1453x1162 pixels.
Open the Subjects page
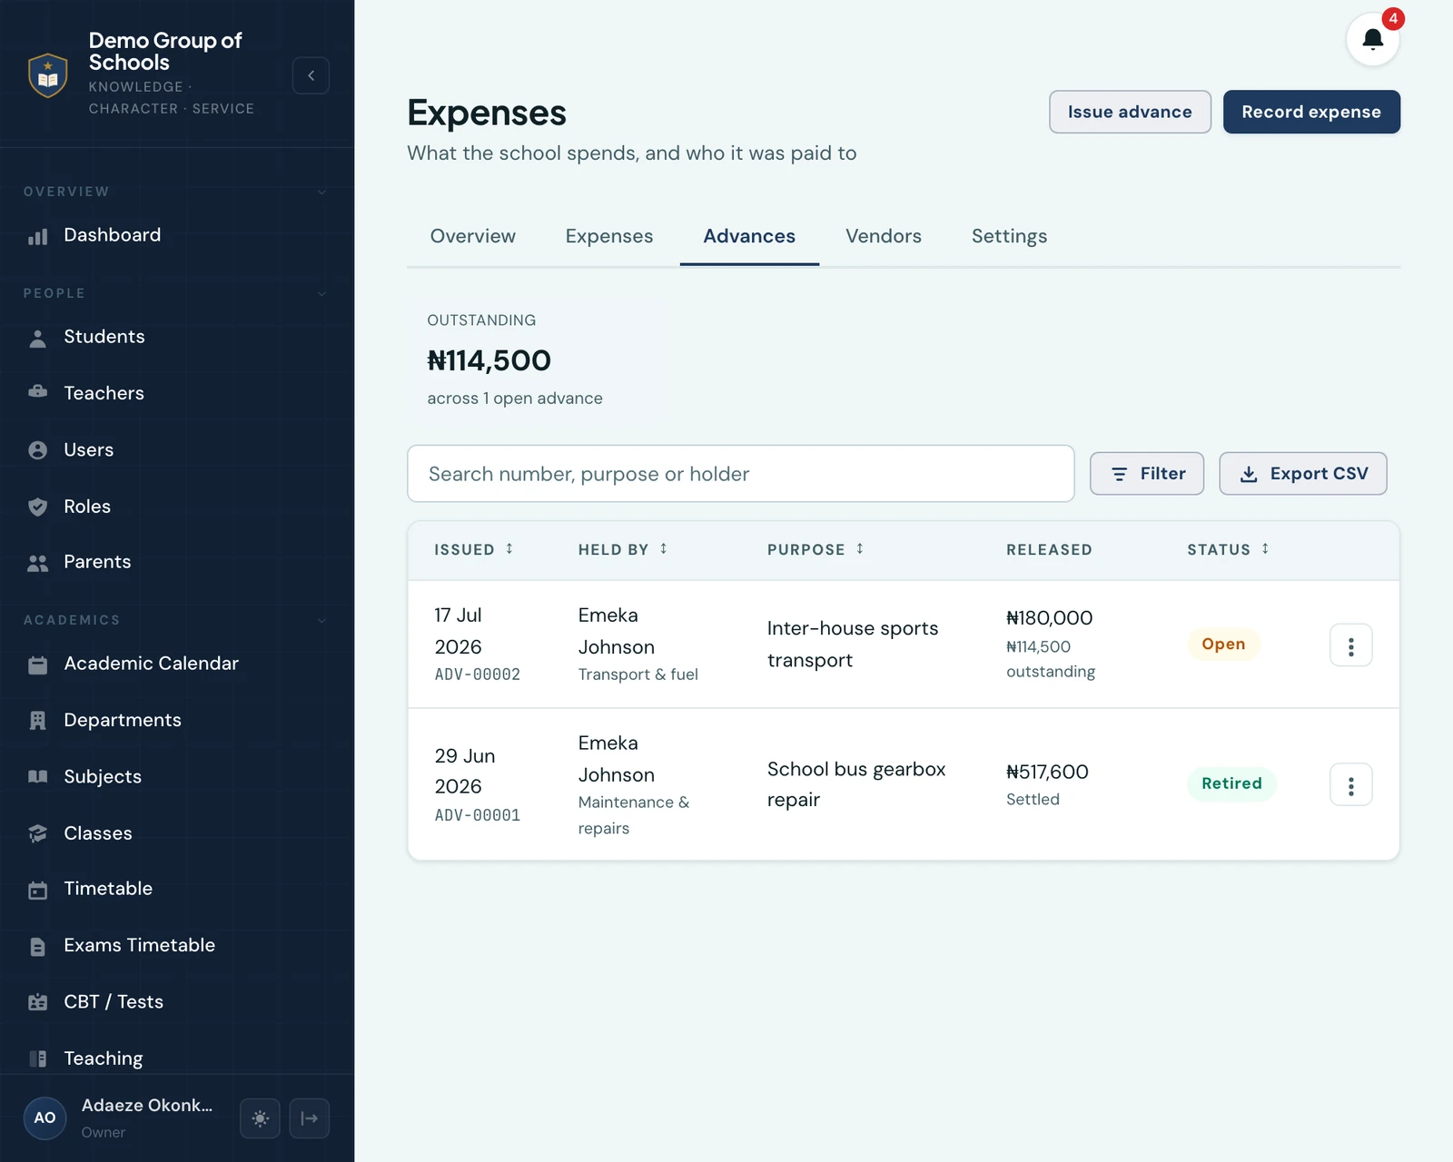(177, 777)
